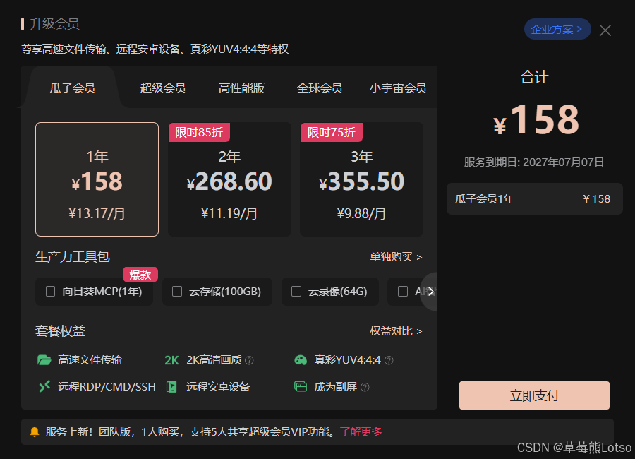Show more toolkit items with right arrow
The width and height of the screenshot is (635, 459).
[430, 292]
